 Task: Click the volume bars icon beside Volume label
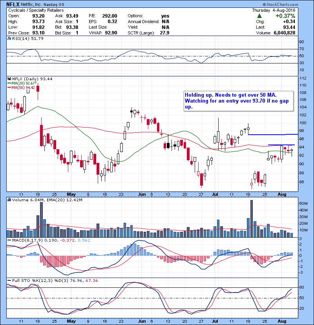click(9, 200)
